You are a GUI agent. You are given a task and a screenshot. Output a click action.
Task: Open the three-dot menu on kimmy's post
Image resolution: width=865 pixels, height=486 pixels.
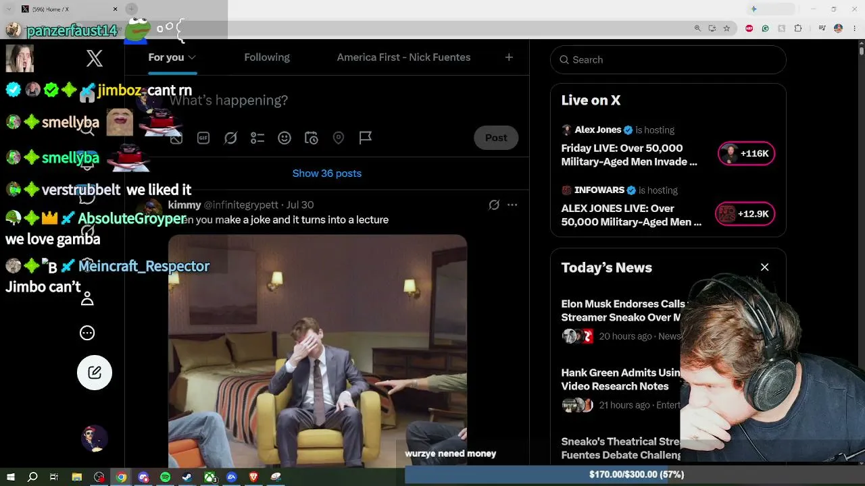512,205
